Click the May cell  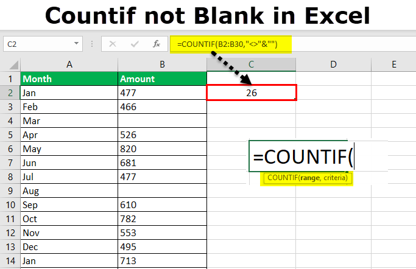pyautogui.click(x=69, y=148)
